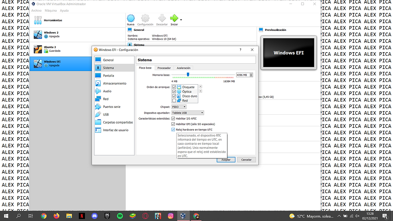Open Netflix from taskbar

82,216
